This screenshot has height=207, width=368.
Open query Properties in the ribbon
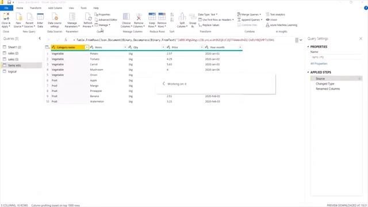(x=102, y=14)
